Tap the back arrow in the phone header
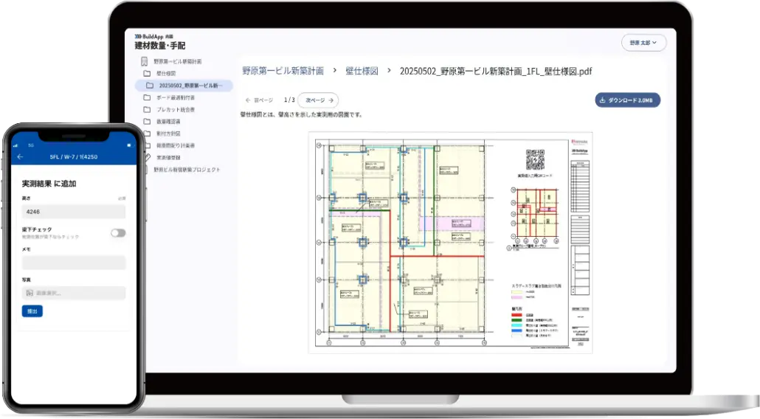Viewport: 760px width, 419px height. [20, 156]
